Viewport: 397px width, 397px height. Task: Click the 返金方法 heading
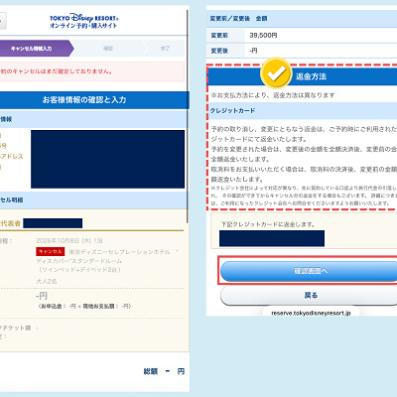pyautogui.click(x=311, y=76)
